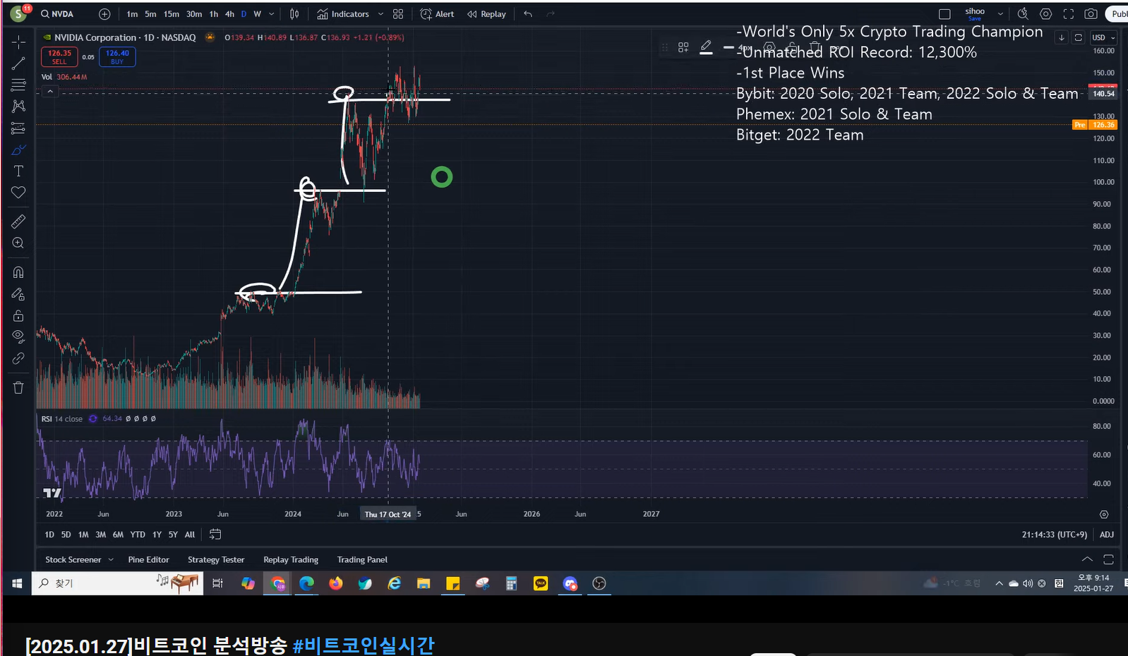
Task: Toggle stay in drawing mode
Action: (x=18, y=294)
